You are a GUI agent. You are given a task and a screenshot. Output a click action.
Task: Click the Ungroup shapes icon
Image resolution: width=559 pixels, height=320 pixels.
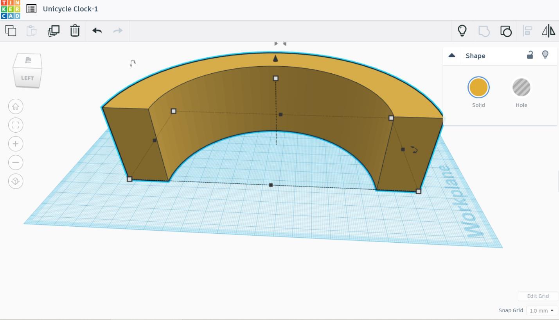coord(506,31)
